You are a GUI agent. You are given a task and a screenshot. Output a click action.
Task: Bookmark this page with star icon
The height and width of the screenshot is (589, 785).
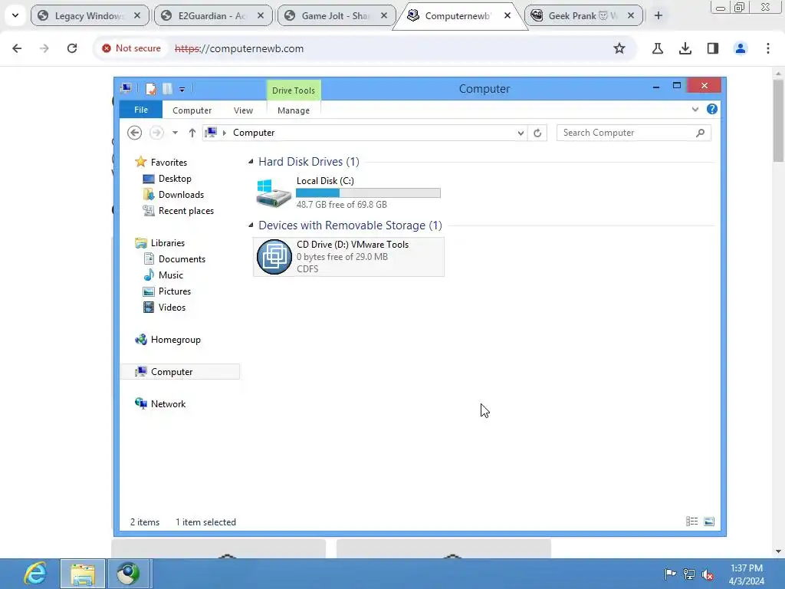click(x=619, y=48)
